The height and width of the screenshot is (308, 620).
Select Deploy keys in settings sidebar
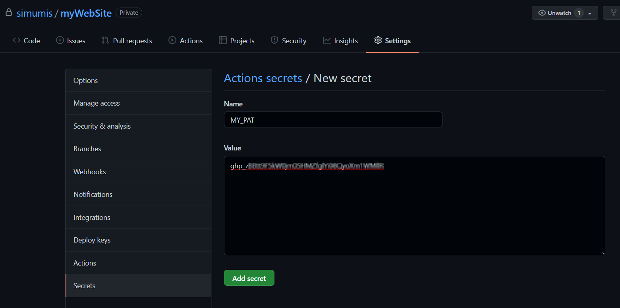[92, 240]
